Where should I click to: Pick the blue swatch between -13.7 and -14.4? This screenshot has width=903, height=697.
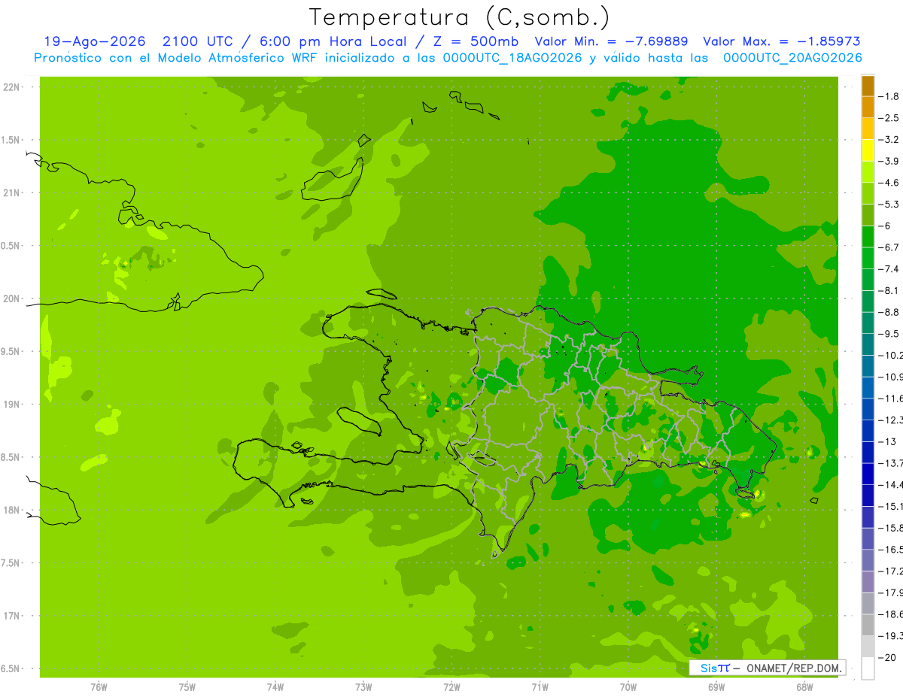pyautogui.click(x=868, y=473)
